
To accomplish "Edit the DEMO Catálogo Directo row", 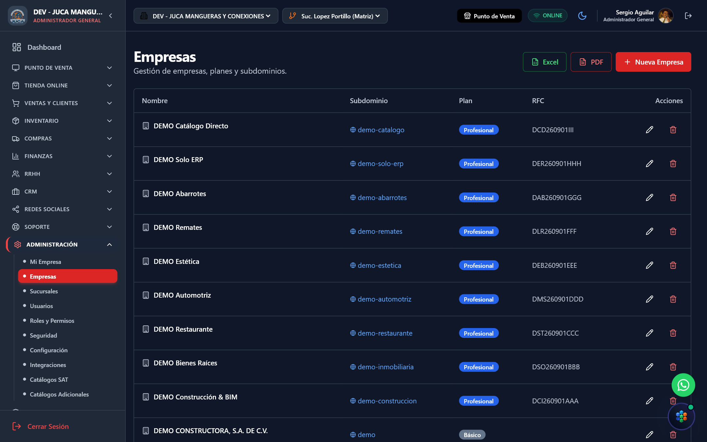I will tap(649, 130).
